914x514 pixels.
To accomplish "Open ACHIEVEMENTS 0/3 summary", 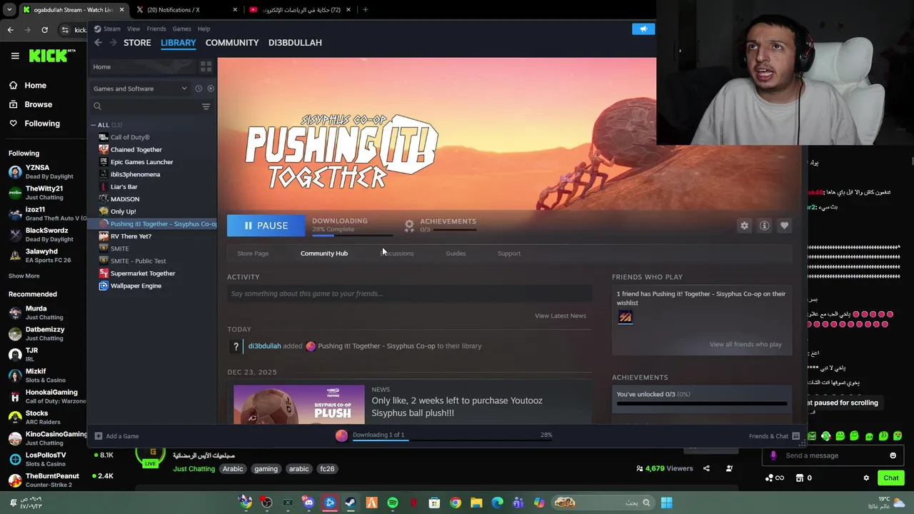I will coord(439,225).
